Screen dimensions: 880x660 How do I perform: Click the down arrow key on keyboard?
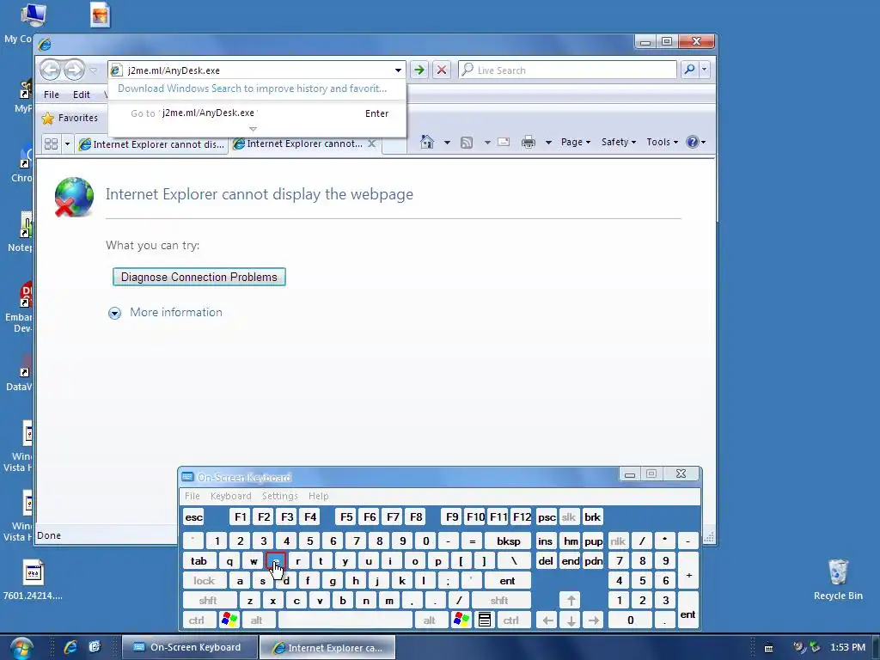tap(571, 620)
